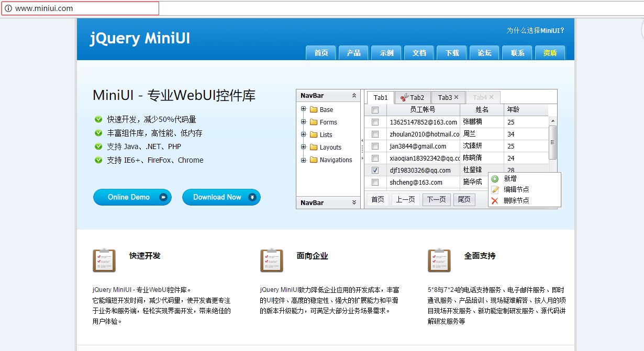This screenshot has height=351, width=644.
Task: Click the Online Demo button
Action: (132, 197)
